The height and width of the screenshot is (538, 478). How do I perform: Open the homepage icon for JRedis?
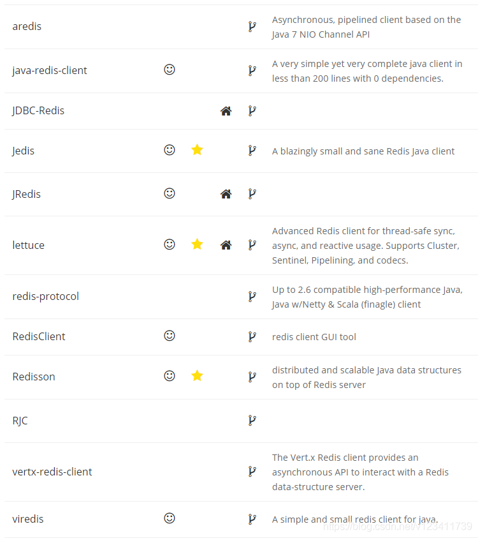[226, 194]
